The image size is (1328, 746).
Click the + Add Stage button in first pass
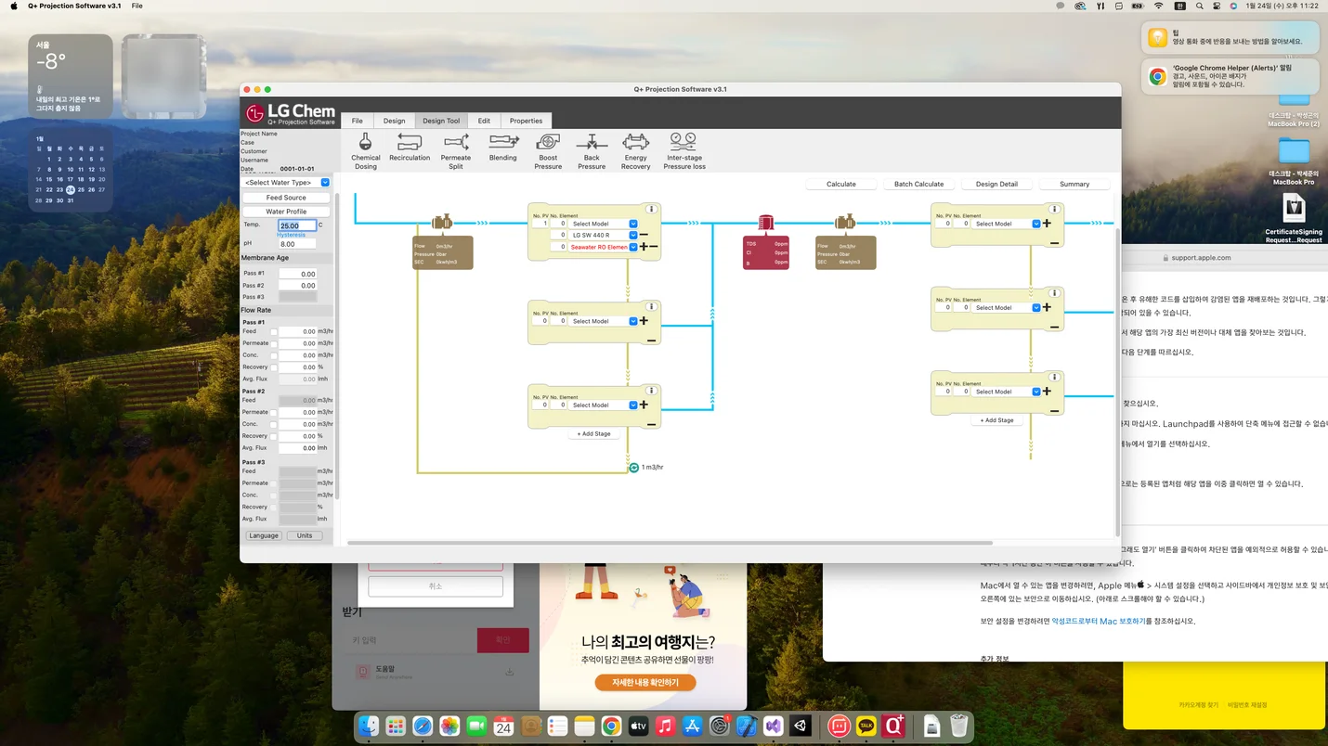coord(593,433)
